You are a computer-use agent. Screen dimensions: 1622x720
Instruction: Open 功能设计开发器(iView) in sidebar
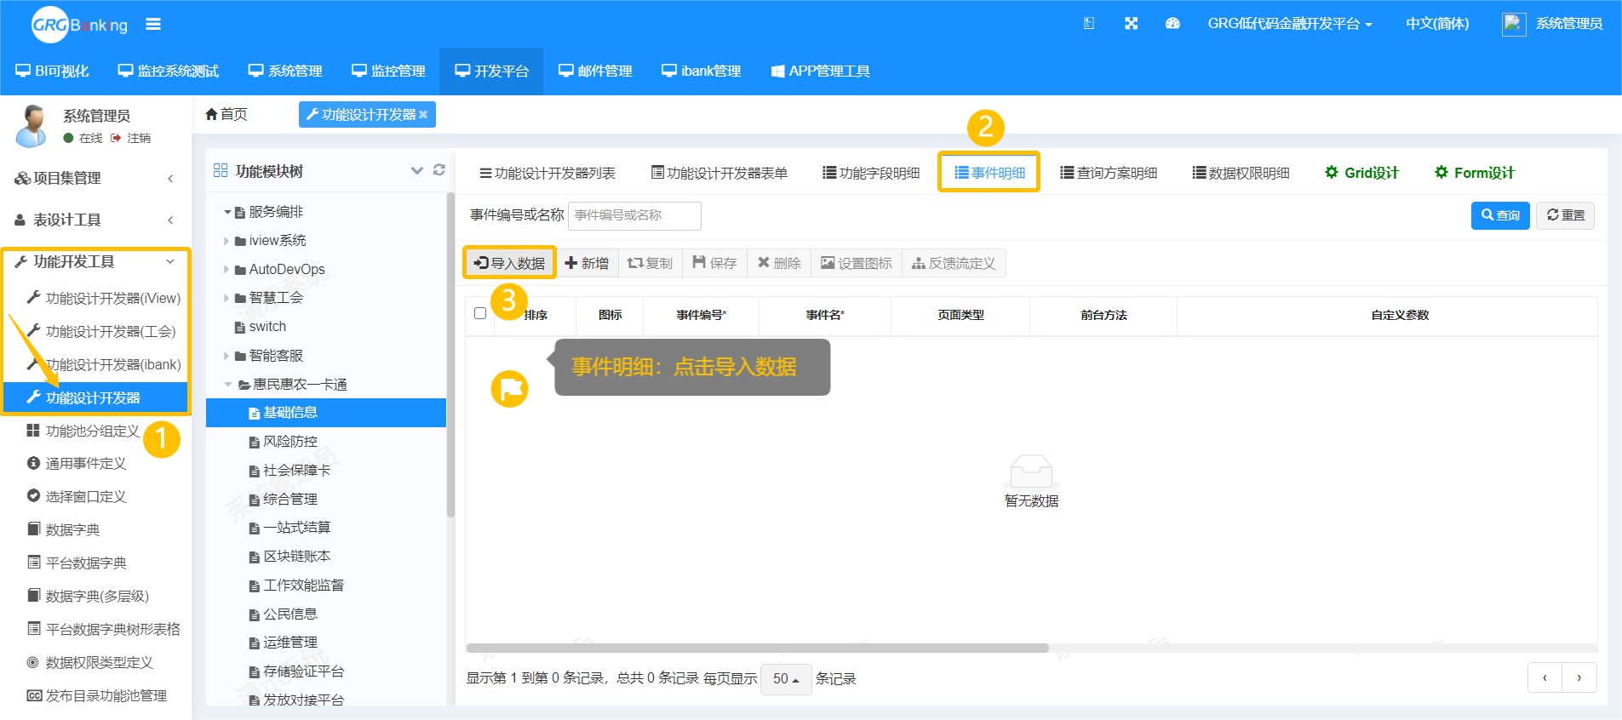click(x=112, y=298)
